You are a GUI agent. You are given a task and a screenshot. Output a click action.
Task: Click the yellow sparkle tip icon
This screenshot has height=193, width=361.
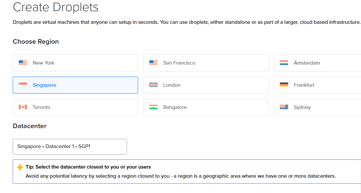[20, 167]
